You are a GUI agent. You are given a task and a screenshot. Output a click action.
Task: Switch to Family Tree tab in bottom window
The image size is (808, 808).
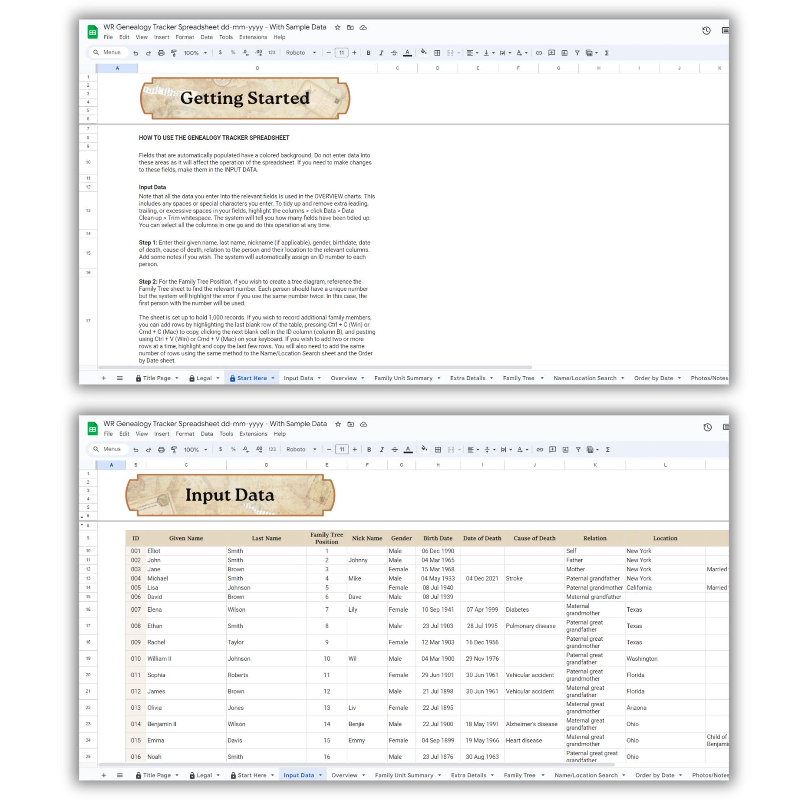[519, 775]
